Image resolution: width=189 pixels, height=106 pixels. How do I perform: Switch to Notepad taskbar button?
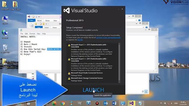140,103
